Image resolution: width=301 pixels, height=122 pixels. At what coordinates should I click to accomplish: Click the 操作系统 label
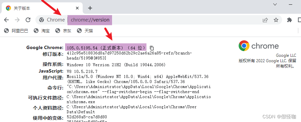click(x=53, y=64)
